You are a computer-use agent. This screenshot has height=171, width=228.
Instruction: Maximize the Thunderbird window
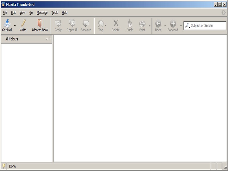coord(220,5)
